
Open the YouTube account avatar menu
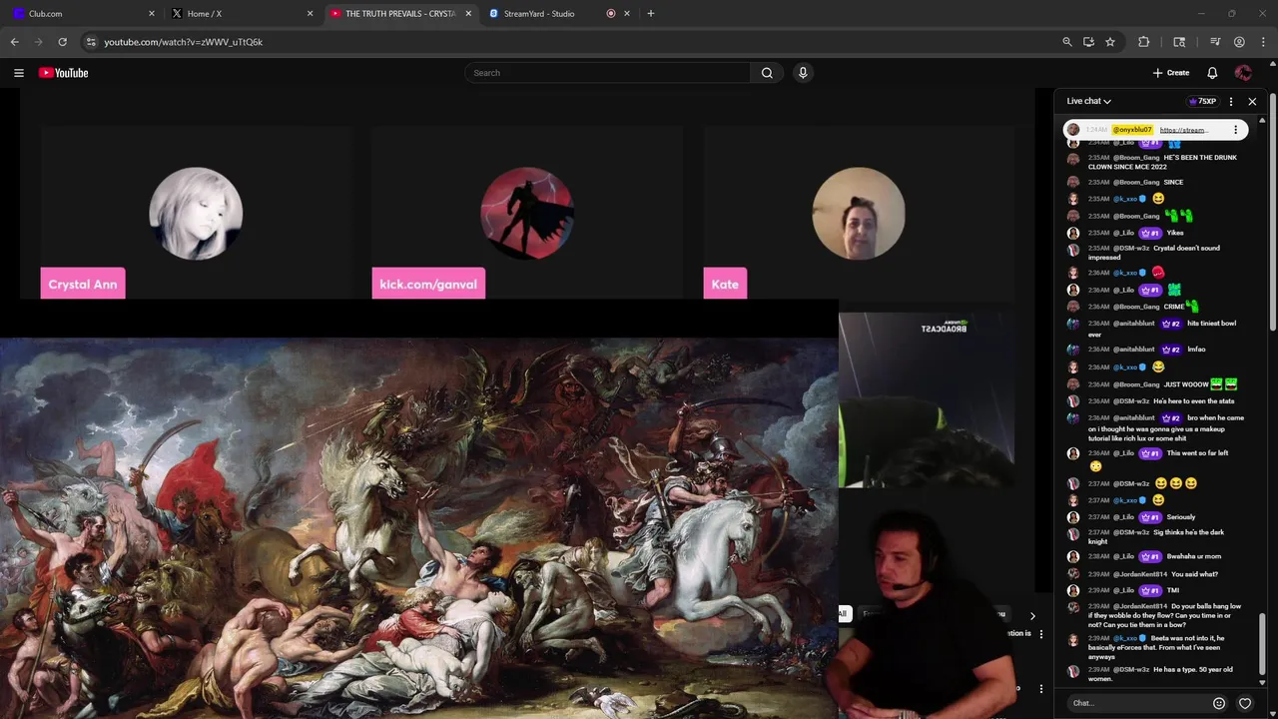(1243, 73)
